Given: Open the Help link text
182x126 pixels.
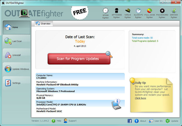Looking at the screenshot, I should point(59,121).
